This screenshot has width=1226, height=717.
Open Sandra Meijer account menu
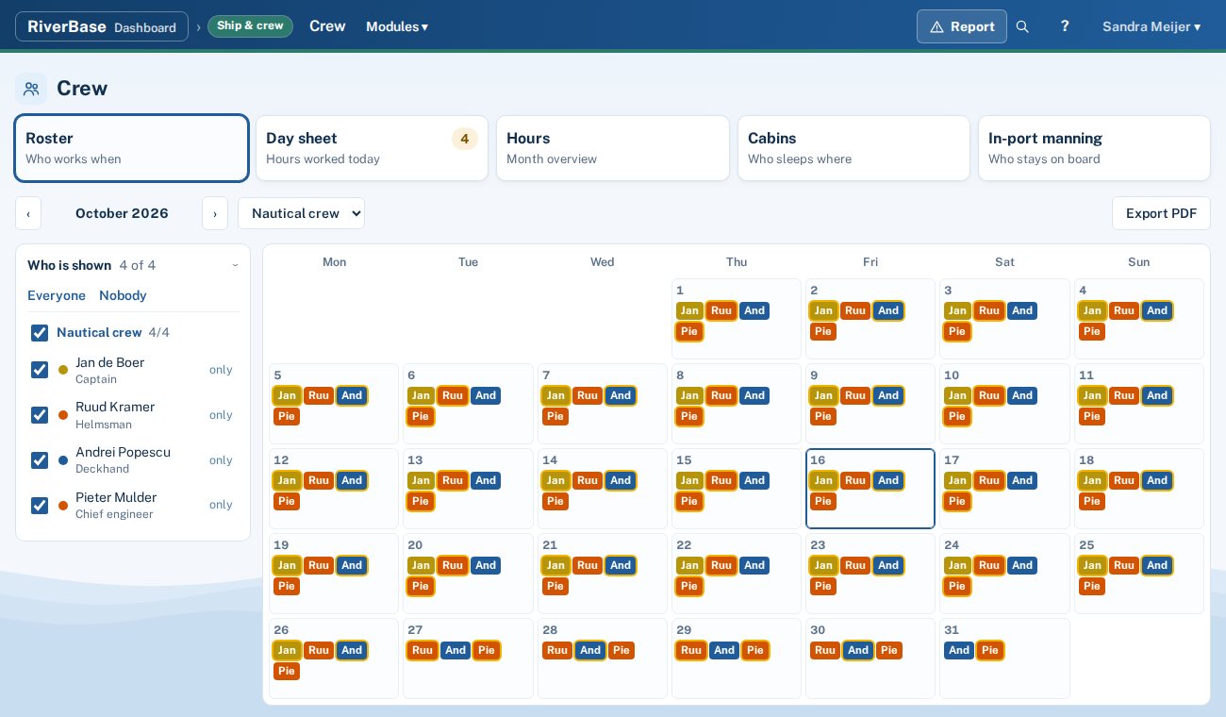click(x=1151, y=26)
